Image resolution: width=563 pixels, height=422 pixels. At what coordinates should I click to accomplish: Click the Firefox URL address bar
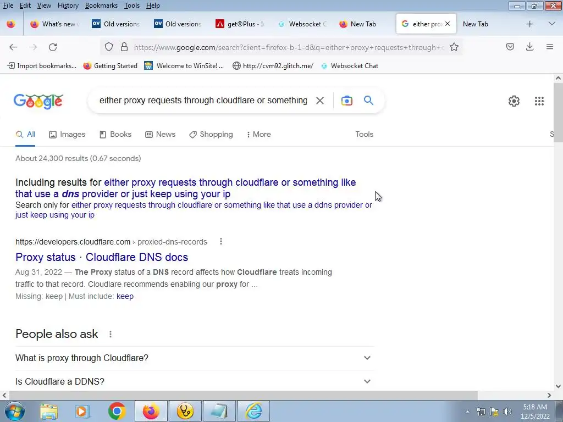coord(289,47)
